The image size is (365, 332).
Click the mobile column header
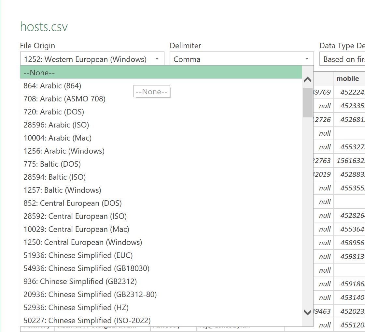(348, 78)
